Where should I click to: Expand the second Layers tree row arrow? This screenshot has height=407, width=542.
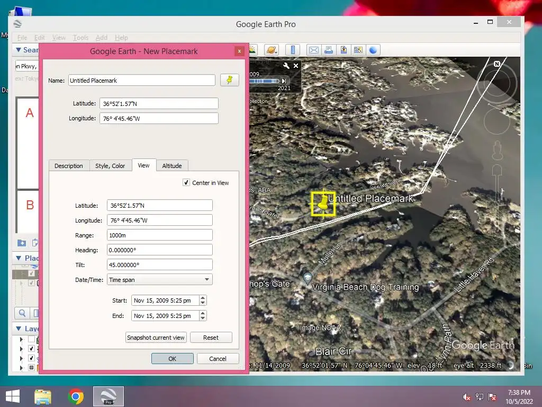pos(21,349)
